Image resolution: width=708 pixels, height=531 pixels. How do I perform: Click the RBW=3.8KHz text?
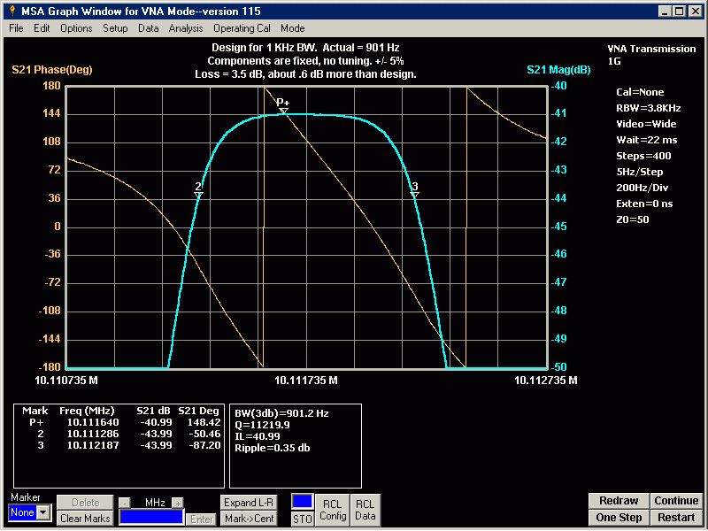649,108
